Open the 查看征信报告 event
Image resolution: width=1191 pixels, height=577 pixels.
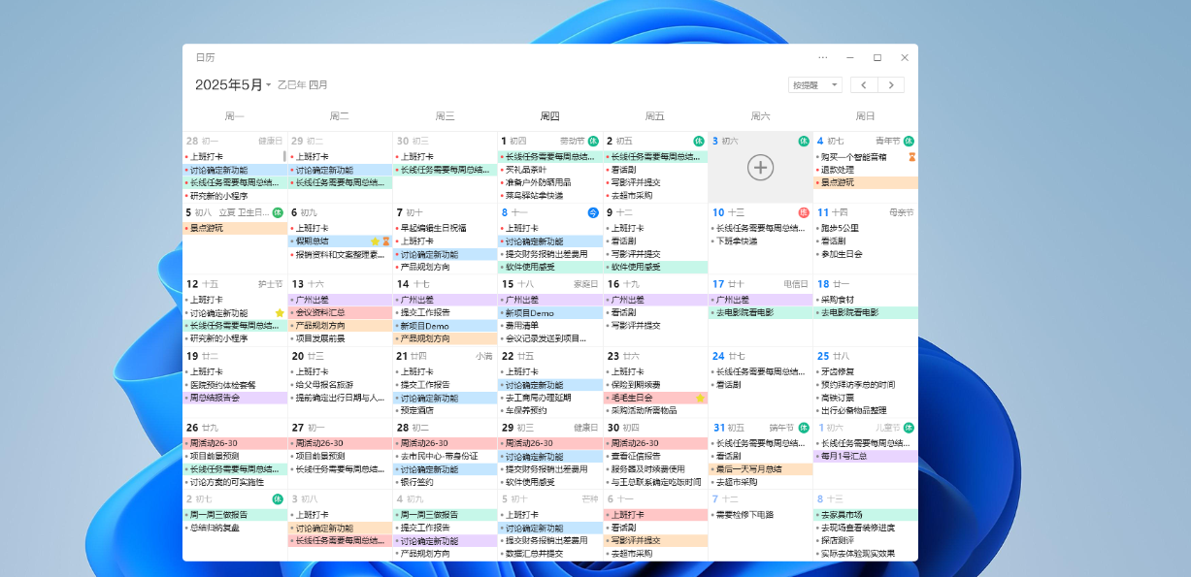655,456
